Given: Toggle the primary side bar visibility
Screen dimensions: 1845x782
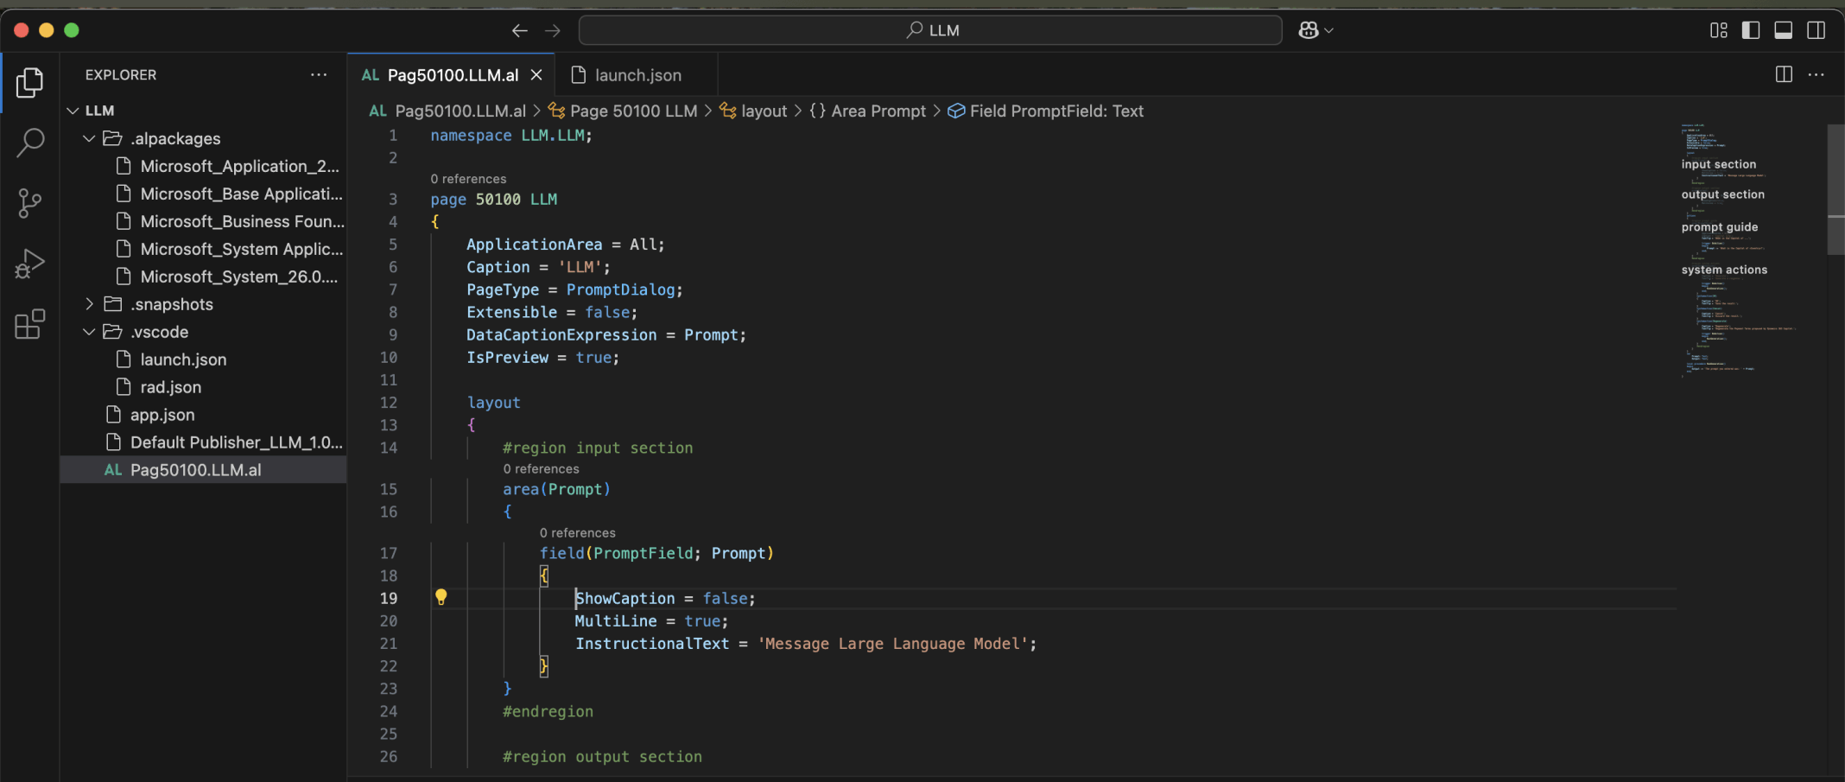Looking at the screenshot, I should pyautogui.click(x=1751, y=30).
